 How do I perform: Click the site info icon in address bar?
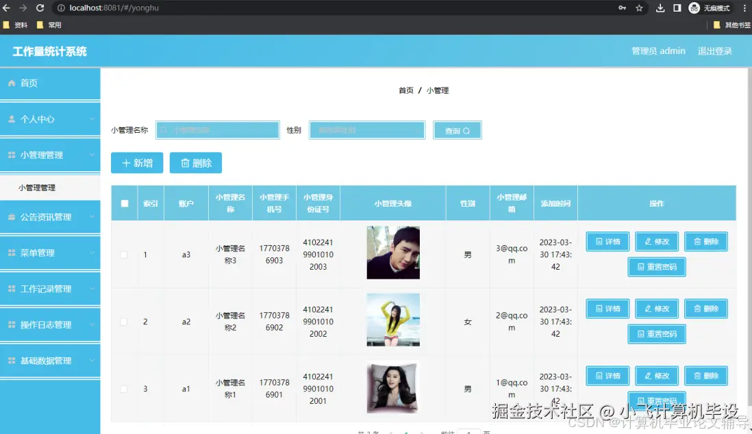(61, 8)
